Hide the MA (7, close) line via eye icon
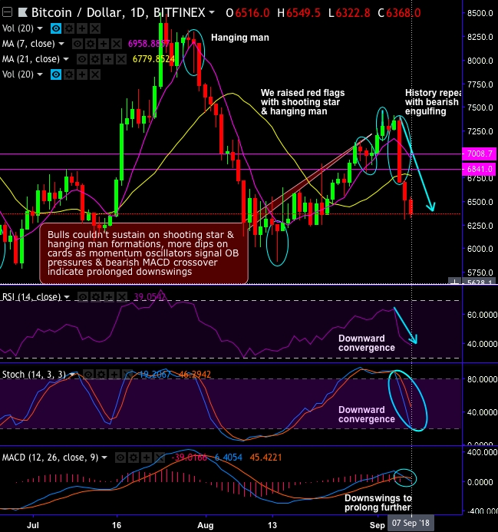The width and height of the screenshot is (498, 532). [78, 43]
